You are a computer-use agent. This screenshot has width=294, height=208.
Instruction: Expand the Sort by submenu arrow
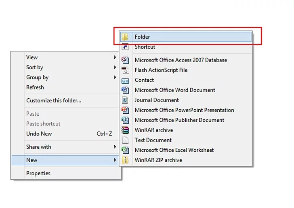pos(115,67)
